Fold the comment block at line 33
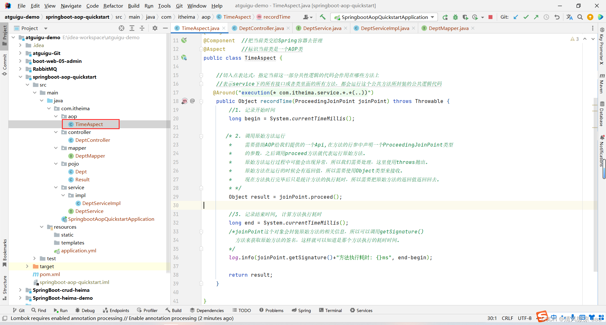Image resolution: width=606 pixels, height=325 pixels. tap(201, 232)
